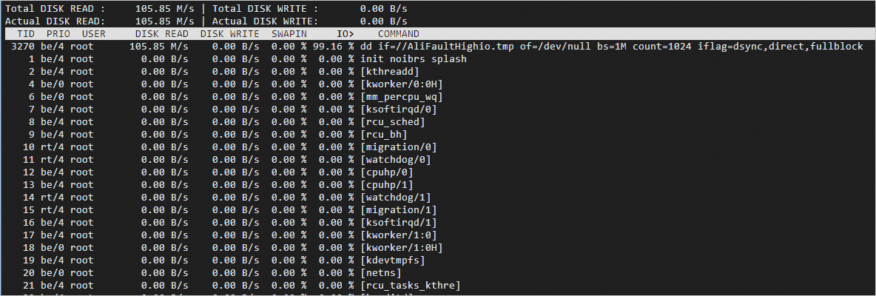Click the [kthreadd] process entry

(390, 72)
